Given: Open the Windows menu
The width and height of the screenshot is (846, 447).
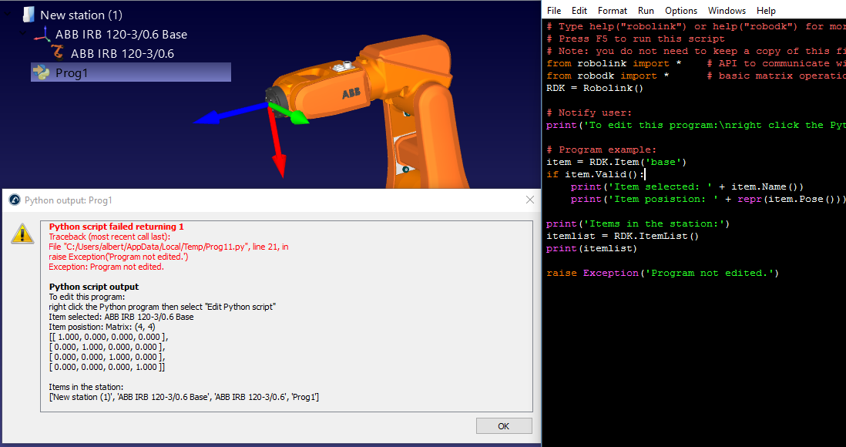Looking at the screenshot, I should click(x=727, y=11).
